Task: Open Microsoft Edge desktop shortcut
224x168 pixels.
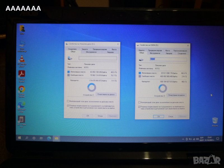Action: click(22, 104)
